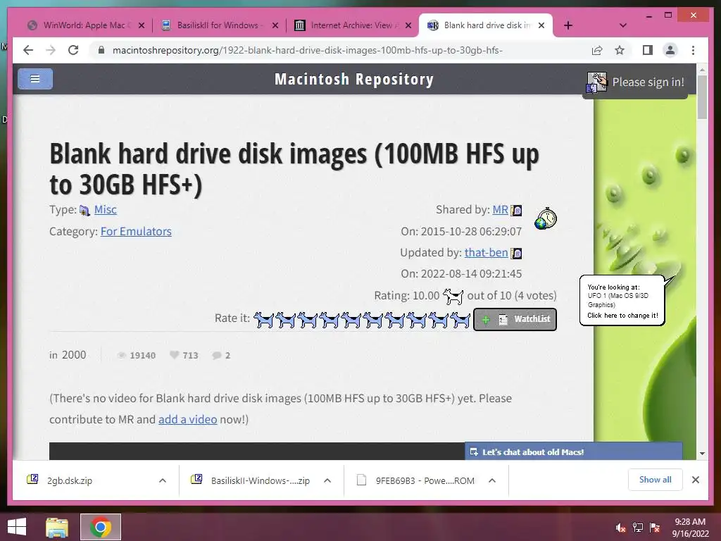The width and height of the screenshot is (721, 541).
Task: Bookmark this page with the star icon
Action: coord(620,50)
